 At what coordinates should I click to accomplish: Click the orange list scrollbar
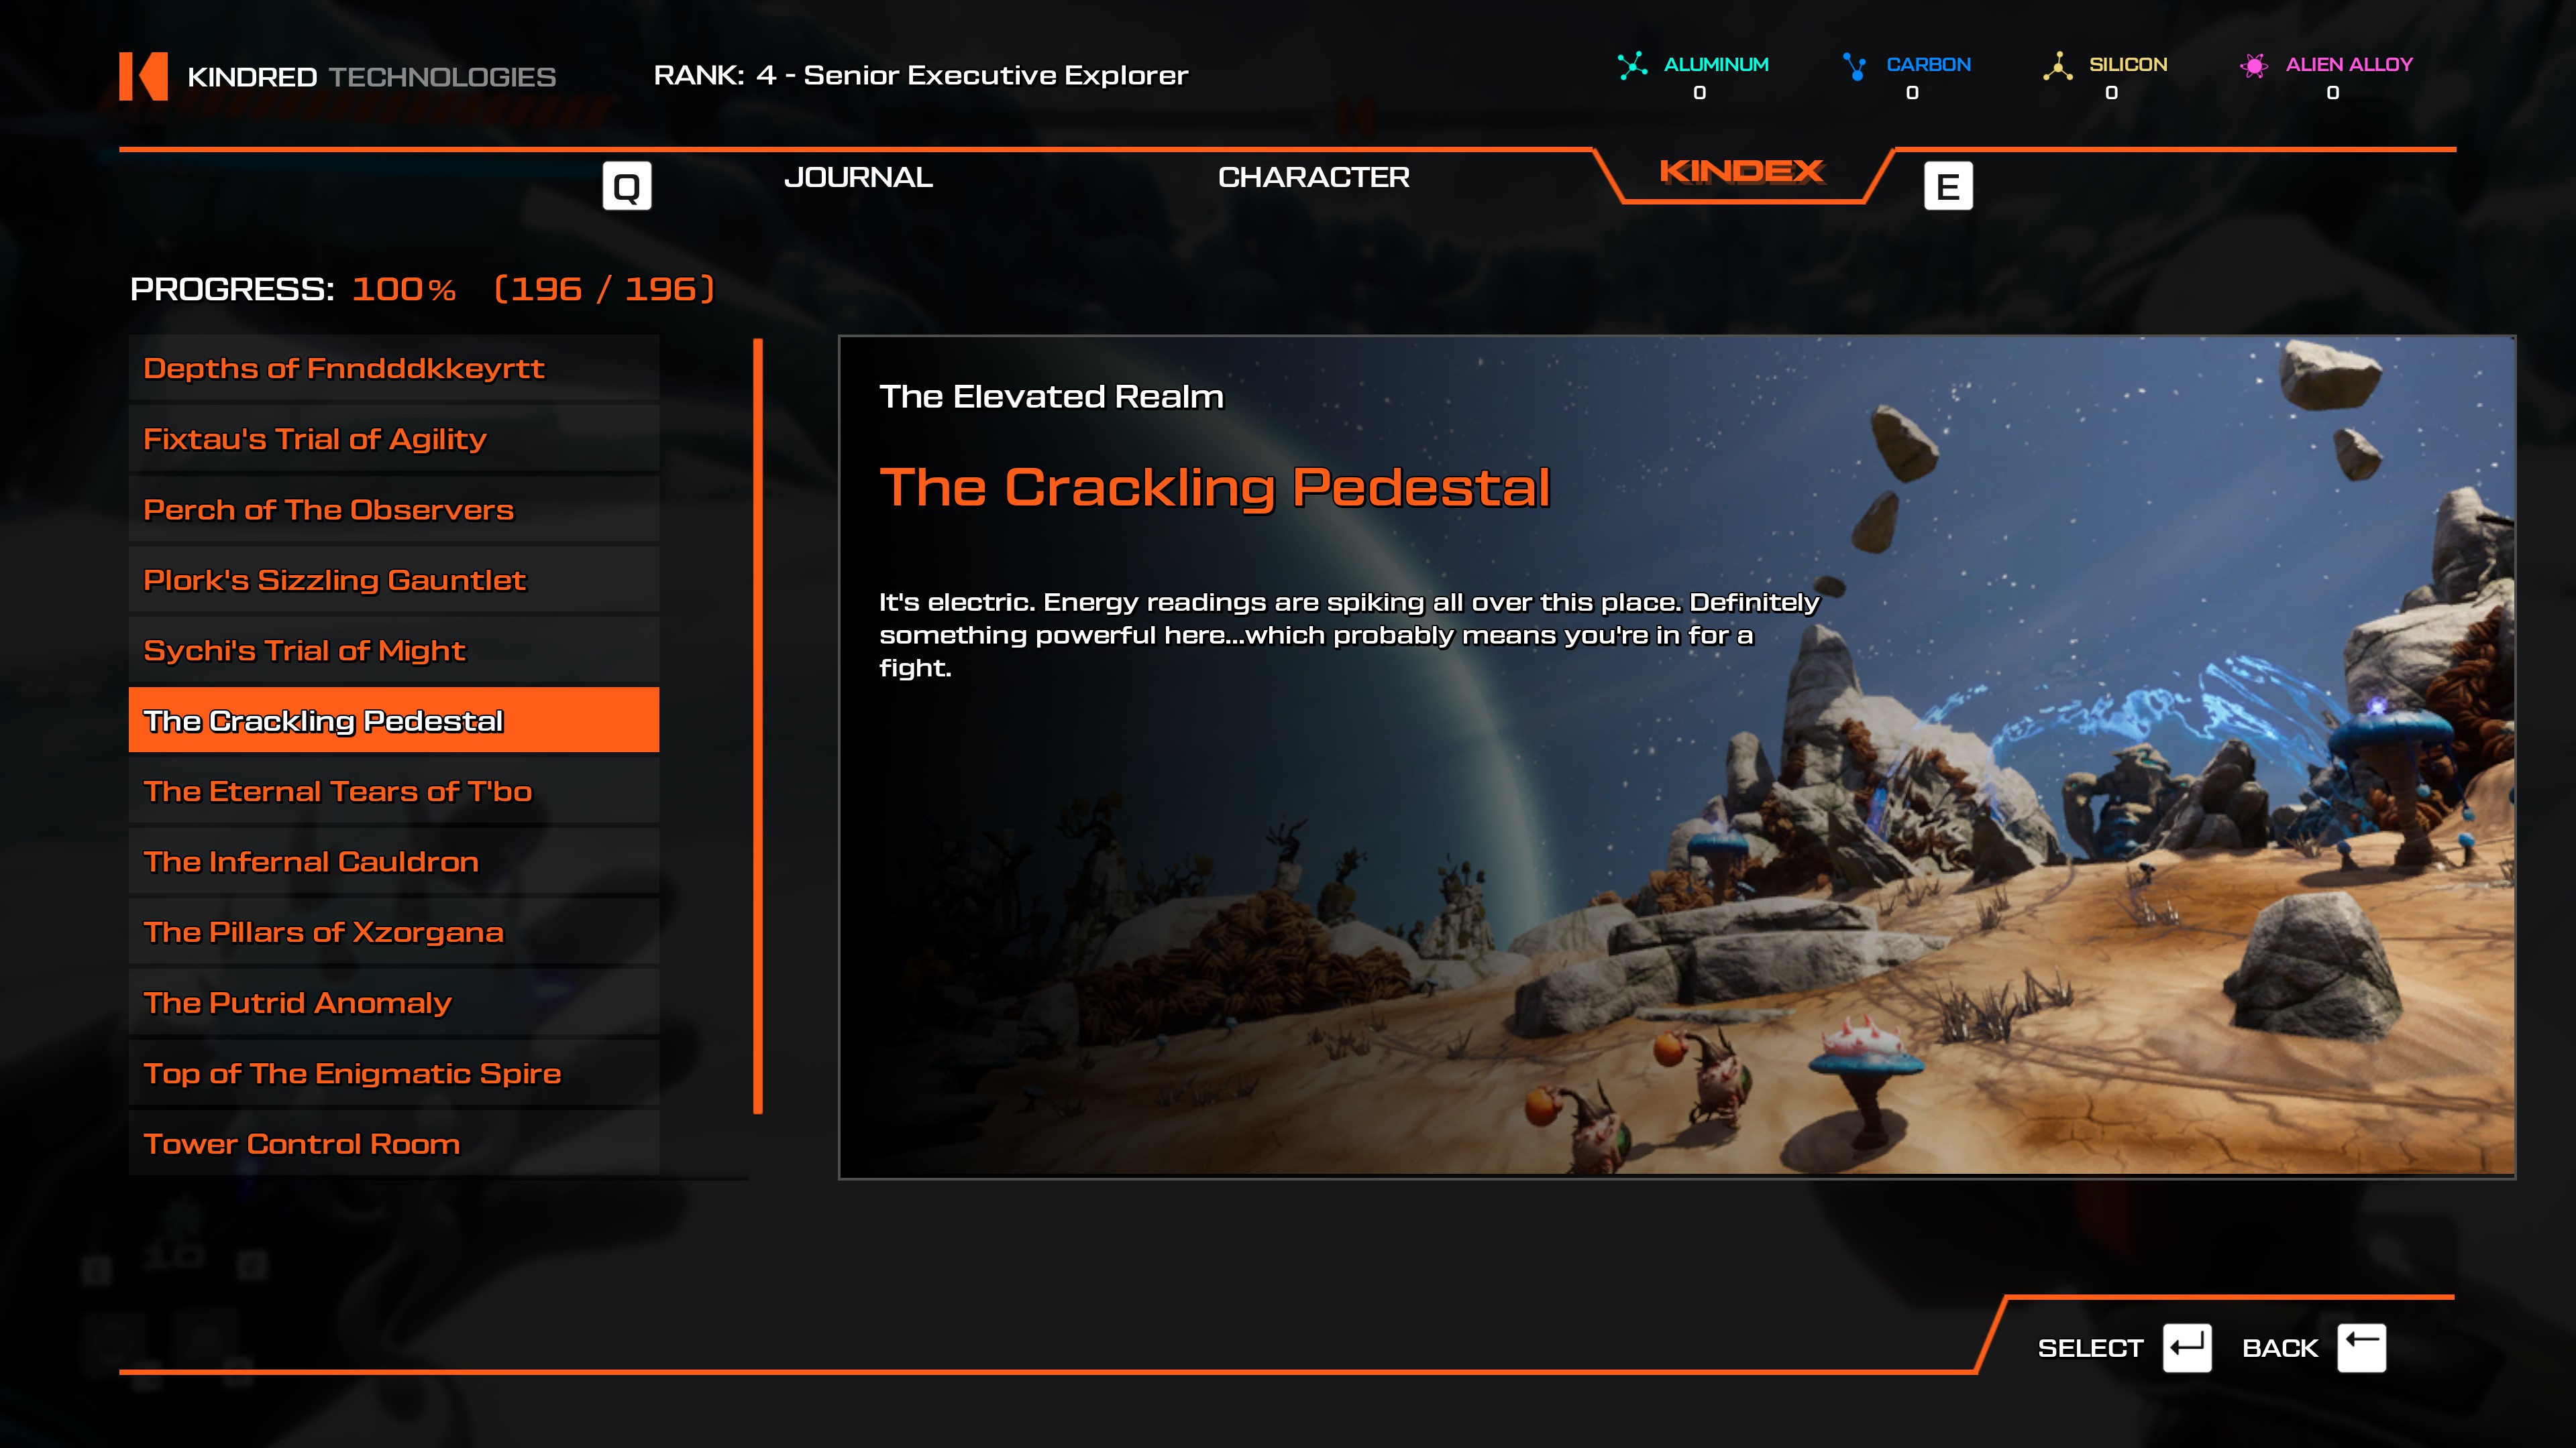pos(758,727)
